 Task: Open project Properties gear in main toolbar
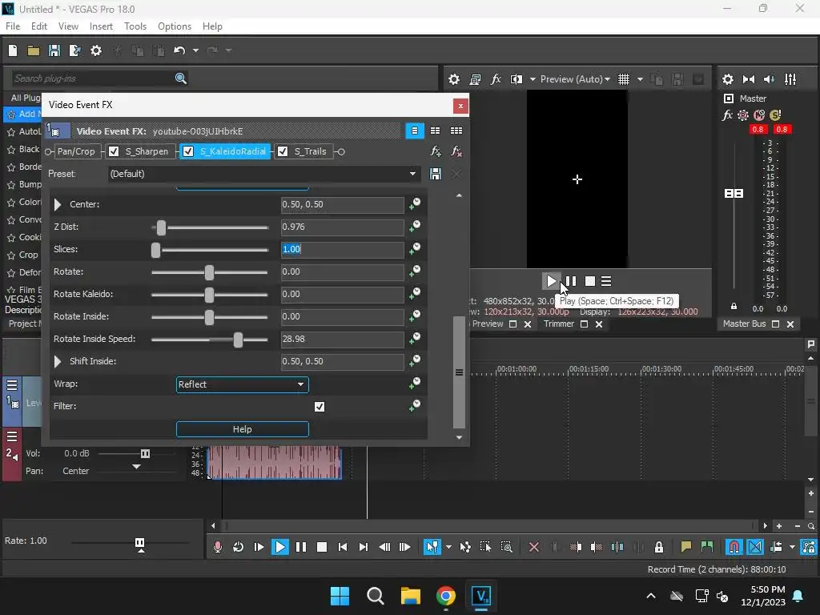pyautogui.click(x=96, y=50)
